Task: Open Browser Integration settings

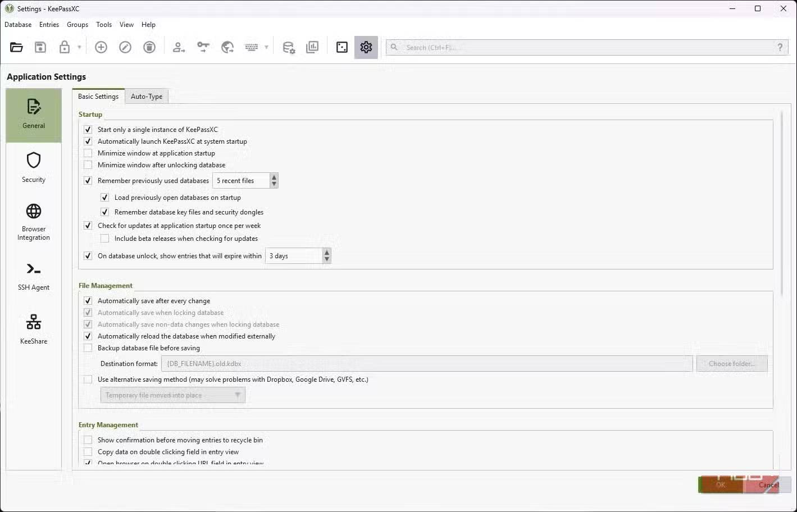Action: tap(34, 222)
